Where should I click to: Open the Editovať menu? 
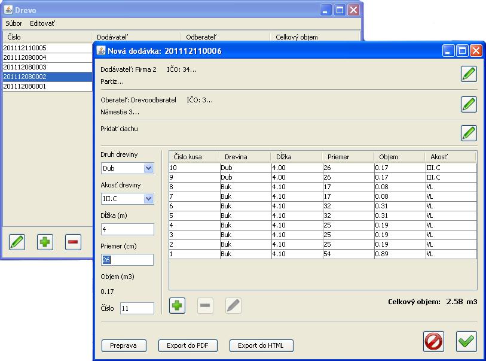point(43,23)
